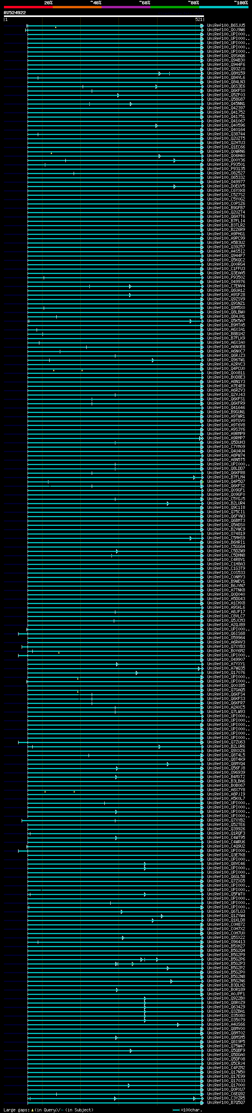
Task: Select hit label UniRef100_B5XH27
Action: point(226,946)
